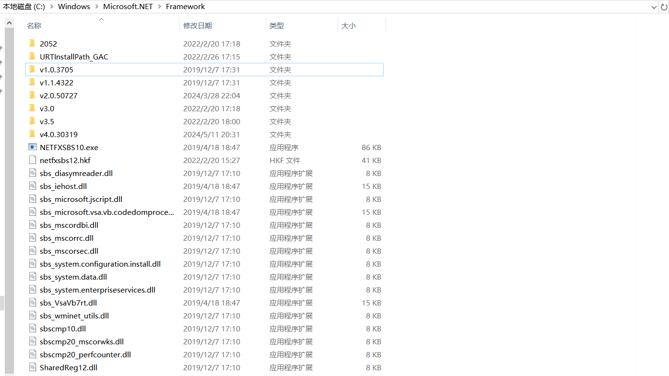This screenshot has height=376, width=669.
Task: Expand the chevron after Windows in path
Action: pyautogui.click(x=96, y=7)
